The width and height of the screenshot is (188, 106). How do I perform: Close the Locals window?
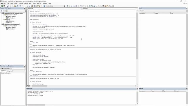pyautogui.click(x=187, y=8)
